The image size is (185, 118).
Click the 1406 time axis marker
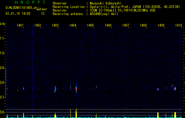[108, 25]
